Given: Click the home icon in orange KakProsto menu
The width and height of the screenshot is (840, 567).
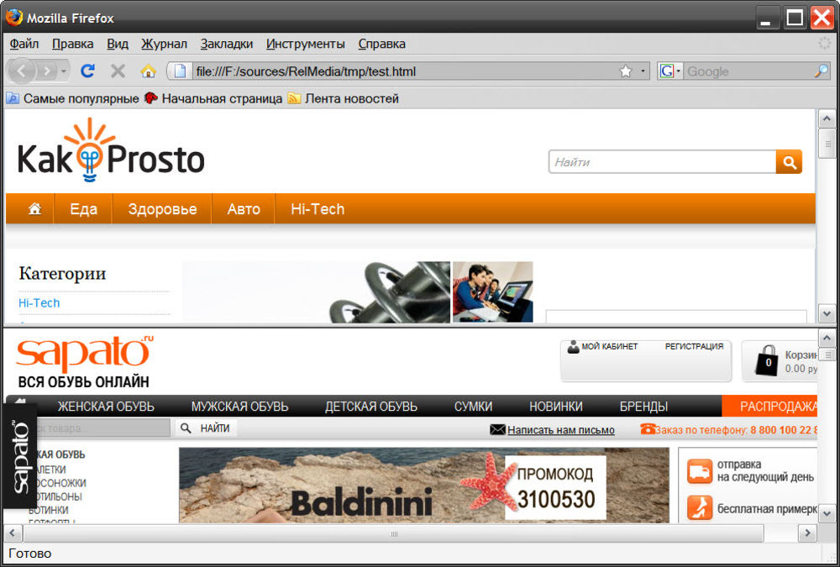Looking at the screenshot, I should 34,209.
